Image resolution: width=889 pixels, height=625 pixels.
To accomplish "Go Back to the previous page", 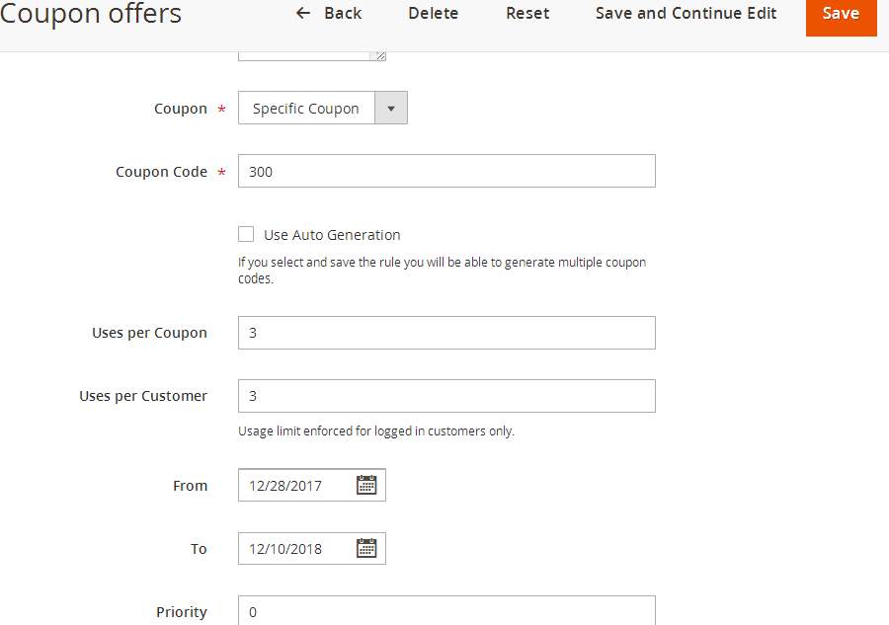I will pos(330,13).
